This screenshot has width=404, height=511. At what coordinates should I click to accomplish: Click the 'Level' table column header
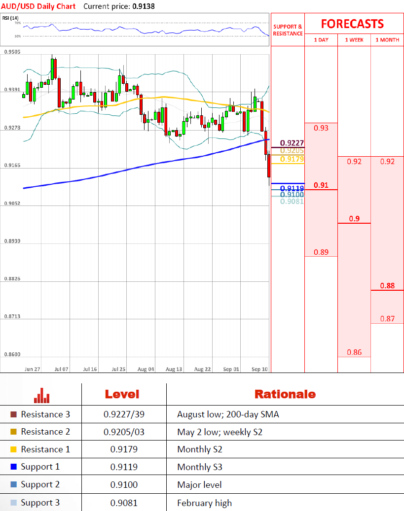click(122, 394)
